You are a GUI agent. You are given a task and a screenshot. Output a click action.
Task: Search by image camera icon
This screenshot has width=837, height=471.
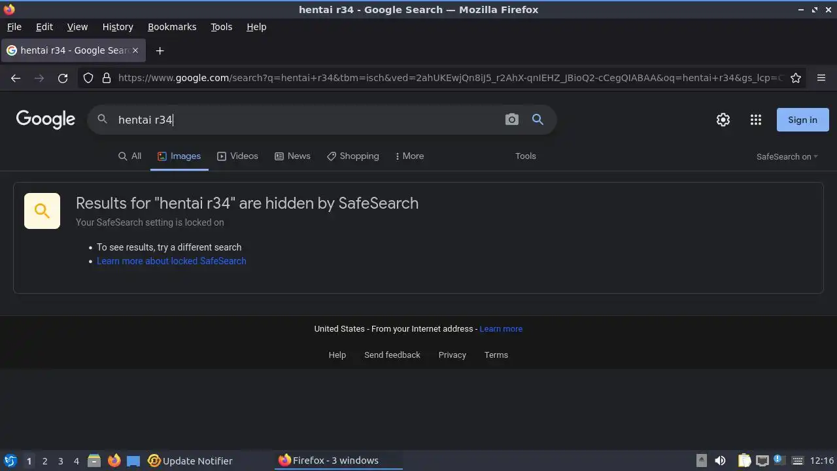pyautogui.click(x=512, y=120)
